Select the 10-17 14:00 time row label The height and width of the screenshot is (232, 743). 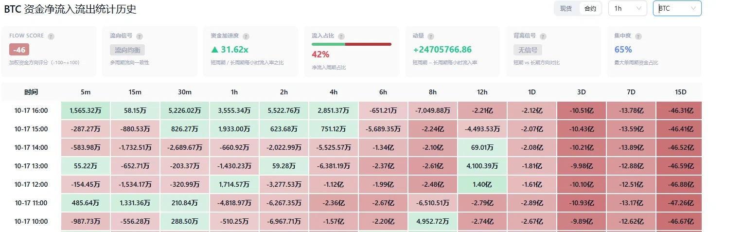pos(31,147)
